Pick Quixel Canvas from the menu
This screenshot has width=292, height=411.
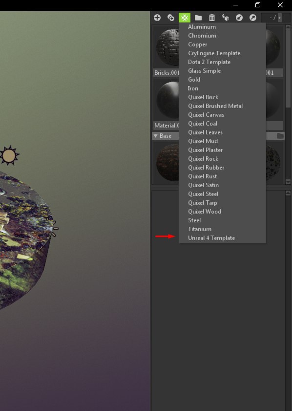[206, 115]
